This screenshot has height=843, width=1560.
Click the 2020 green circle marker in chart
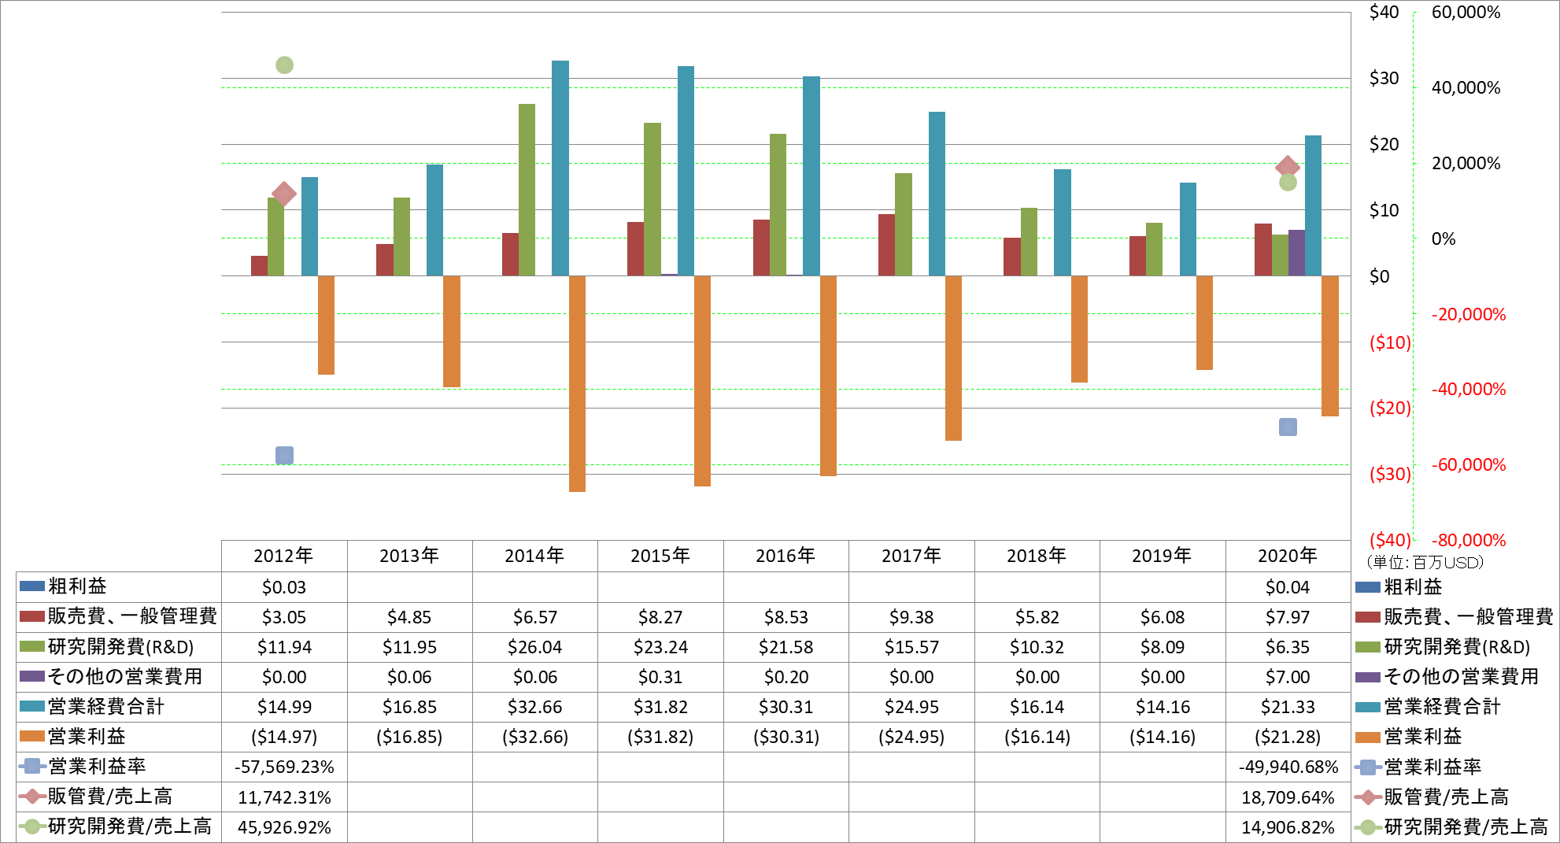(x=1288, y=183)
